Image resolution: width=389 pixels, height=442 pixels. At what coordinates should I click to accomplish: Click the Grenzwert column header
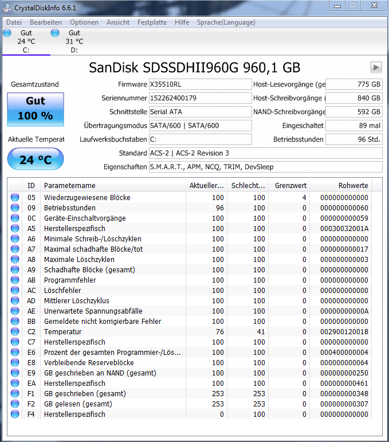pyautogui.click(x=289, y=186)
